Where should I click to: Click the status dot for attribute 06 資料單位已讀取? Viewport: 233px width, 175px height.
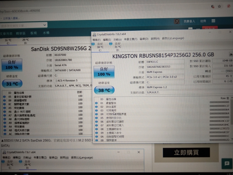coord(96,122)
